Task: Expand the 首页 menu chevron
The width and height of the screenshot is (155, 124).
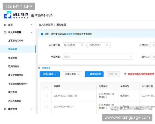Action: 32,25
